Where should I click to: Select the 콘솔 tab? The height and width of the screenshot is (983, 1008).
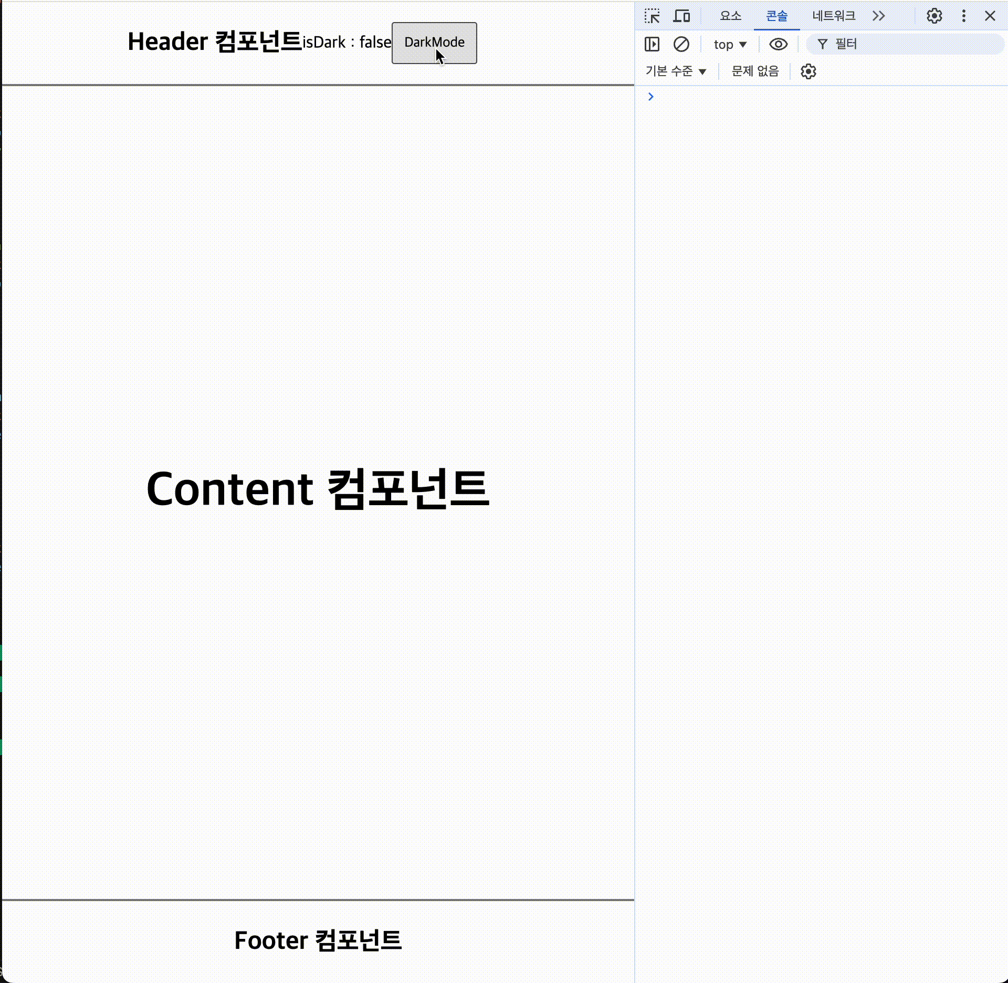776,16
